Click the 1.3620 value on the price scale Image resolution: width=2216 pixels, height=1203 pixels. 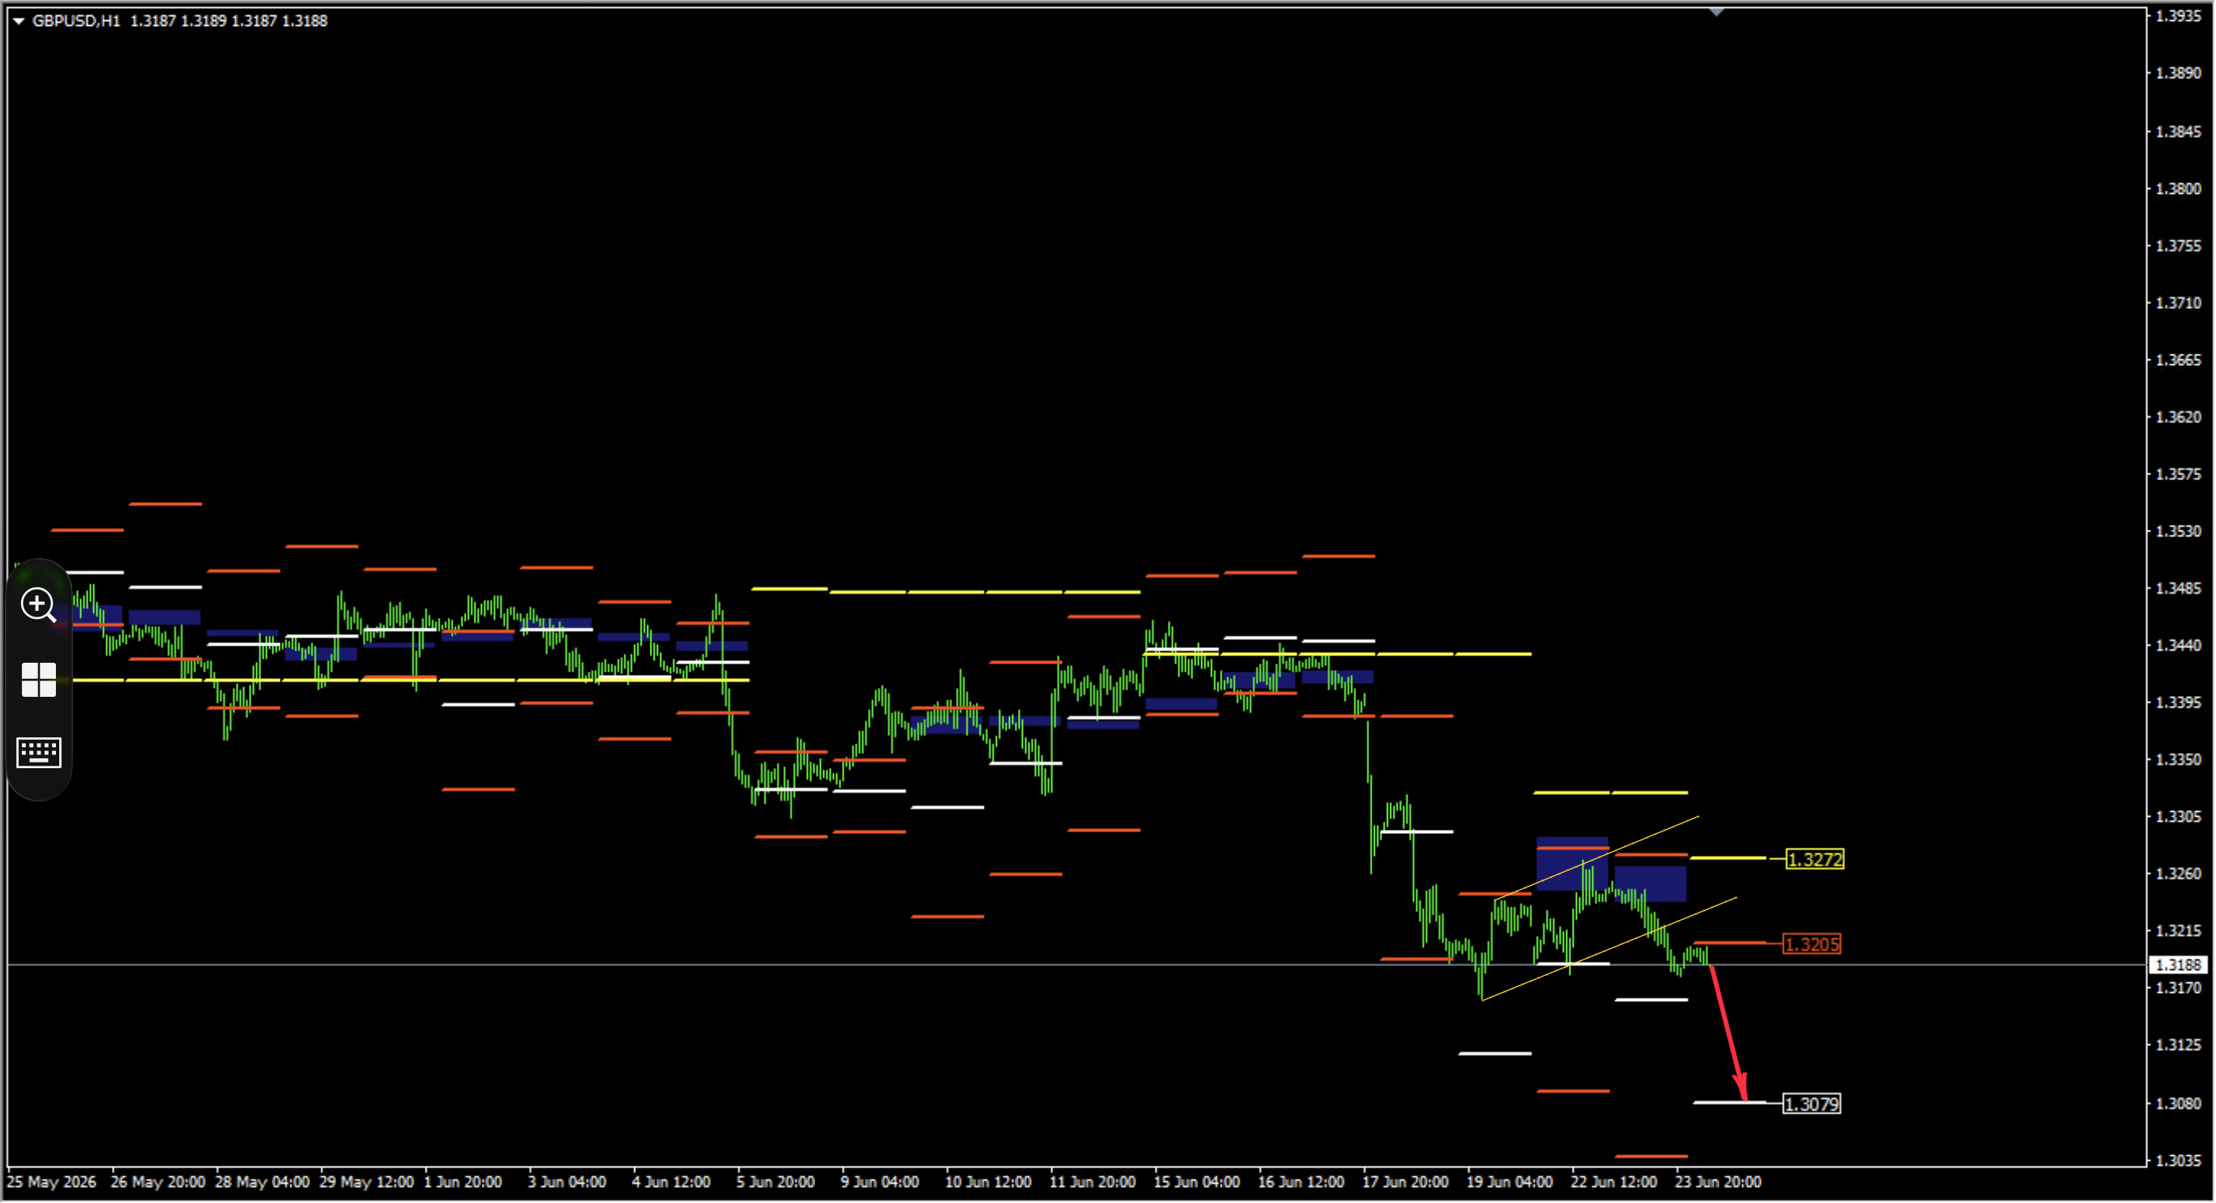[2178, 417]
